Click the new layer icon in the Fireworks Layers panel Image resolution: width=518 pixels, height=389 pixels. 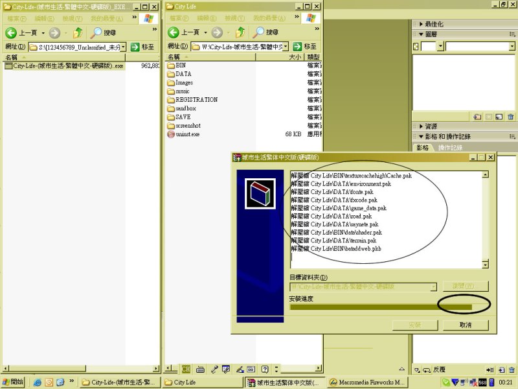pos(477,117)
